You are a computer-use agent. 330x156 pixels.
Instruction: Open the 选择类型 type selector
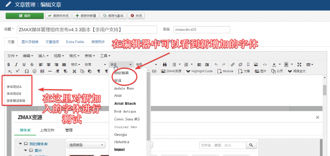coord(86,145)
